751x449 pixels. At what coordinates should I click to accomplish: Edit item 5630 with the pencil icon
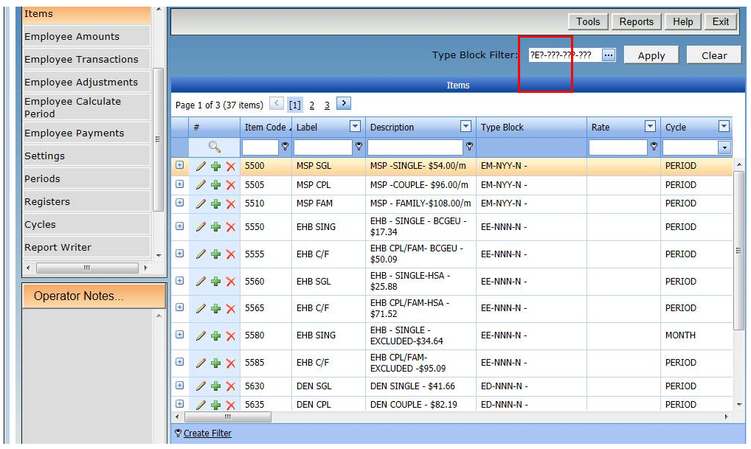coord(201,386)
